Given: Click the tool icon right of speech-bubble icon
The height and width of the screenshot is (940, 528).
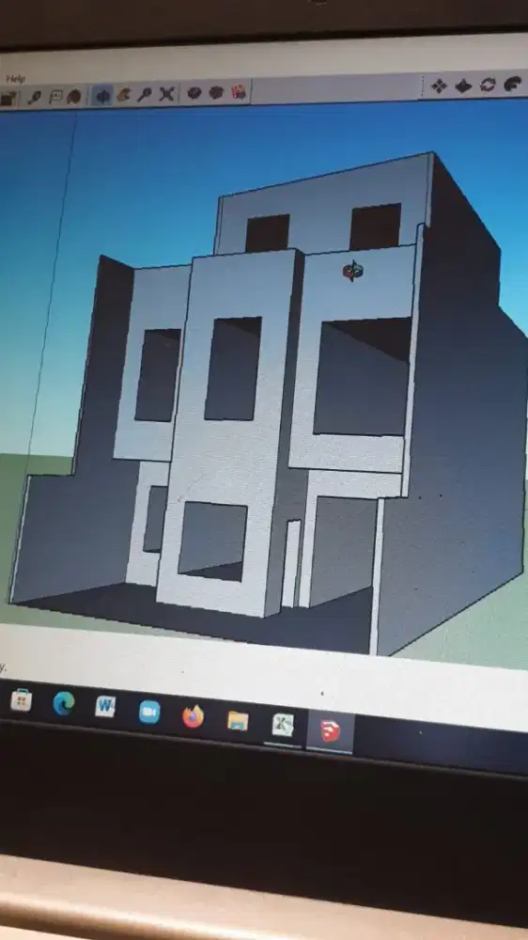Looking at the screenshot, I should pos(73,96).
